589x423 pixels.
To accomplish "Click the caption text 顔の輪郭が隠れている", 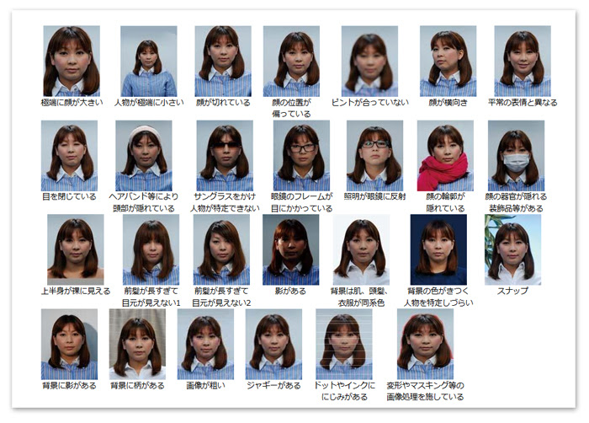I will [x=445, y=202].
